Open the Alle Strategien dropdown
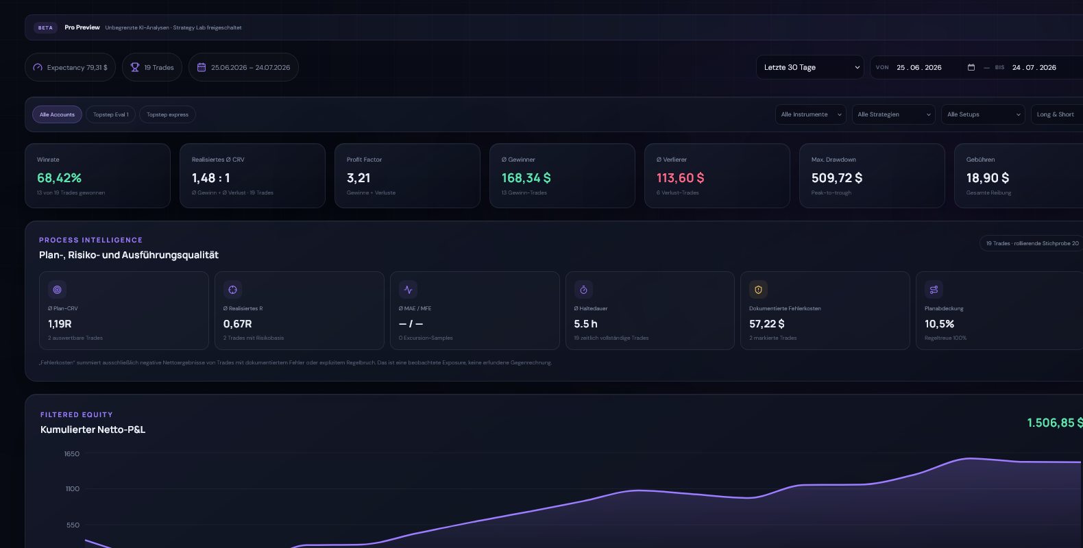The width and height of the screenshot is (1083, 548). click(x=894, y=114)
